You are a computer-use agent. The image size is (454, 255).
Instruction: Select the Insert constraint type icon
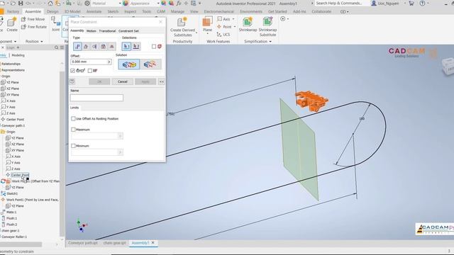[104, 46]
